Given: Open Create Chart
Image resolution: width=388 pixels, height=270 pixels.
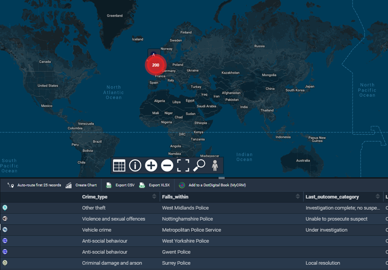Looking at the screenshot, I should (x=82, y=185).
